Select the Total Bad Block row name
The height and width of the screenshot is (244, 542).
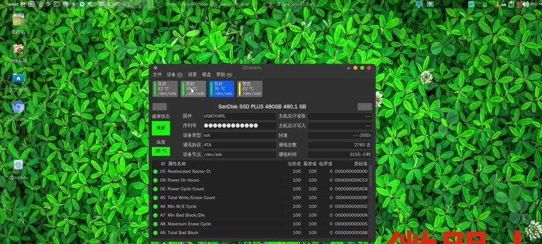[x=183, y=233]
